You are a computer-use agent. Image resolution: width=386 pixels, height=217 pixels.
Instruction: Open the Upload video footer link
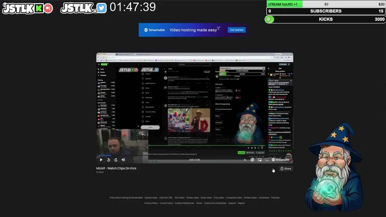(151, 198)
